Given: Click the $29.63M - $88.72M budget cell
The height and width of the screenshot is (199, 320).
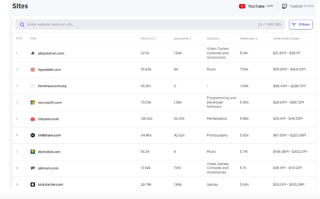Looking at the screenshot, I should [288, 102].
